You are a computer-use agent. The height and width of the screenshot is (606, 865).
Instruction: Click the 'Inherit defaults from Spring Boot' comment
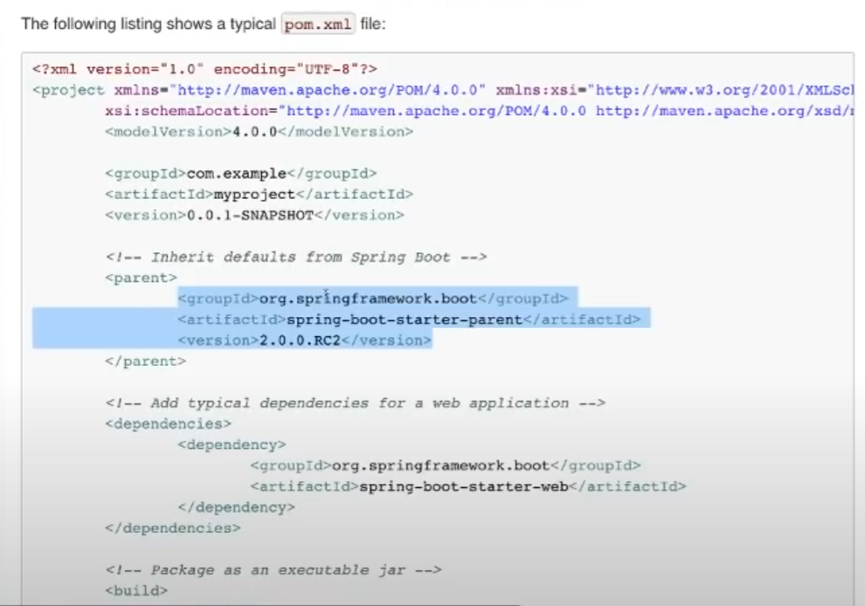(x=295, y=257)
